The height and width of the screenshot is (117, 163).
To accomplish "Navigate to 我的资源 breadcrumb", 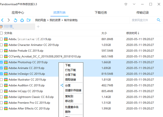I will 55,20.
